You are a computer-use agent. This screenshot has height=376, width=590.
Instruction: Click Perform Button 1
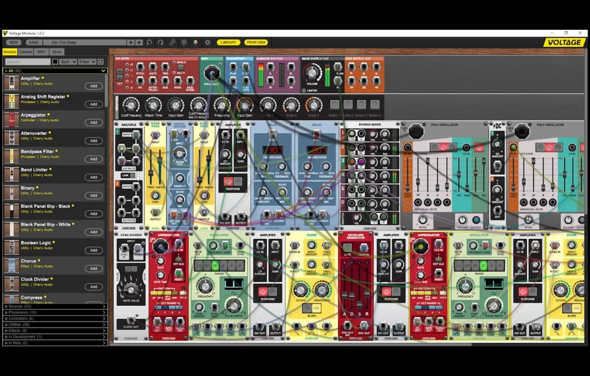pos(334,104)
